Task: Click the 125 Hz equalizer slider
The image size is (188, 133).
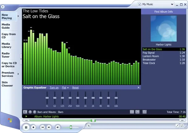Action: click(62, 98)
